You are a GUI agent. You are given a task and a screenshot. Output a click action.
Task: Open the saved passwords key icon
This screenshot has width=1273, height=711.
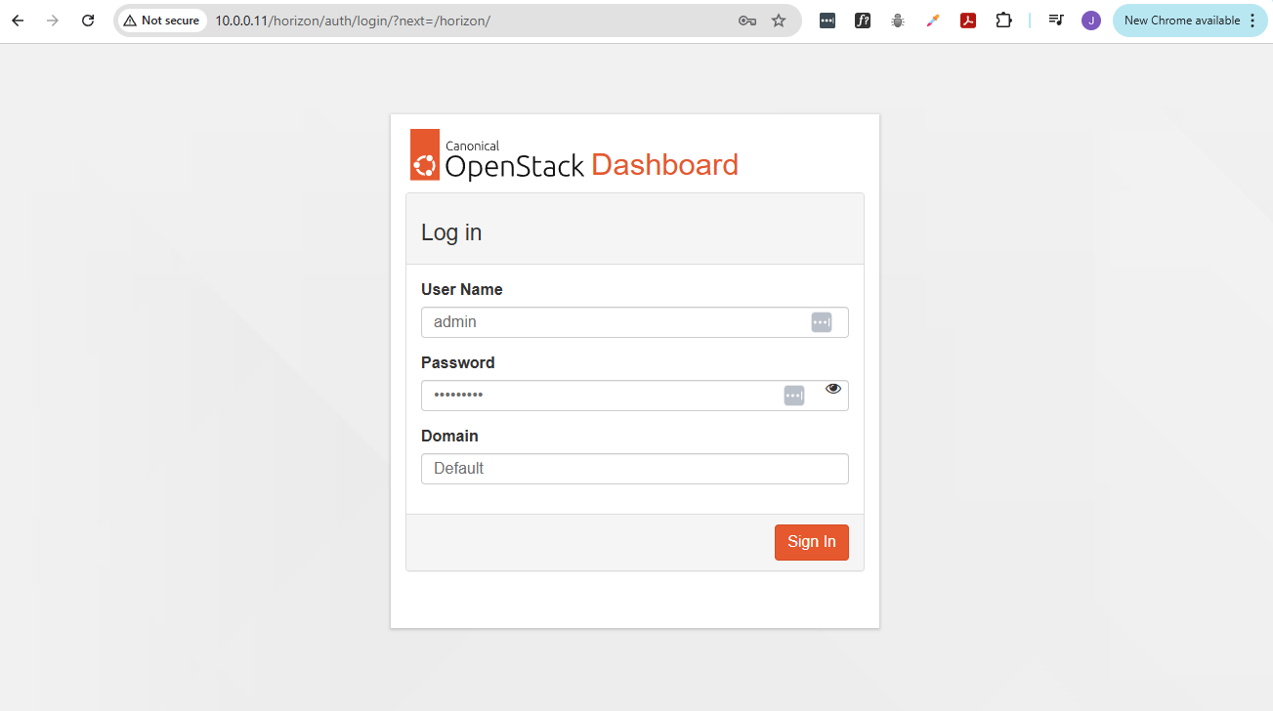(x=747, y=21)
